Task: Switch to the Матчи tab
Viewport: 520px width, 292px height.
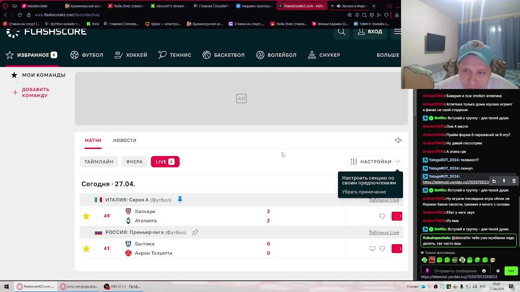Action: point(93,140)
